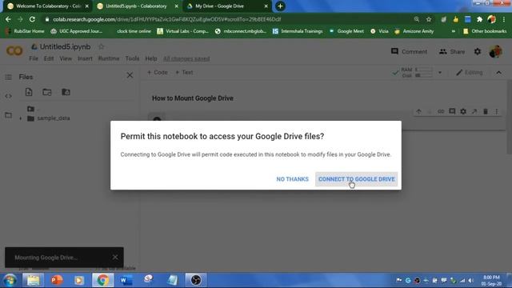This screenshot has width=512, height=288.
Task: Click the Colab CO logo
Action: pos(14,51)
